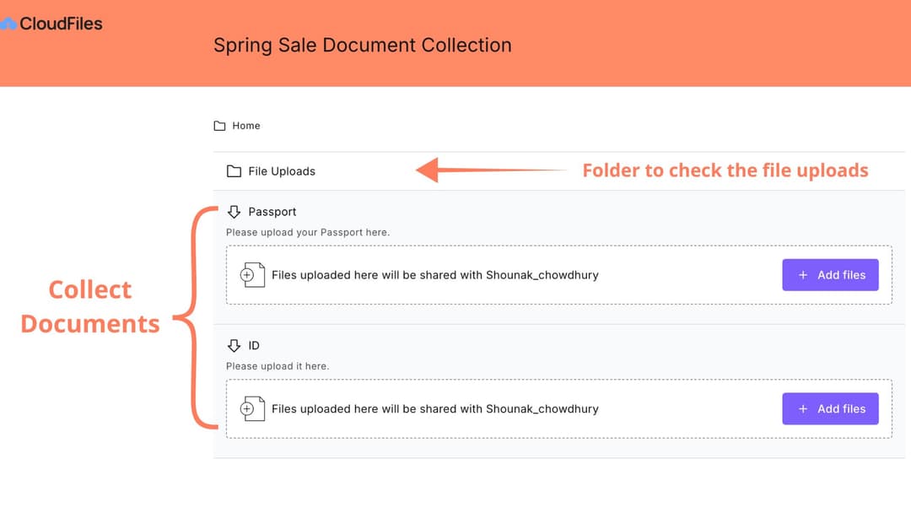Screen dimensions: 911x513
Task: Click the download arrow icon beside ID
Action: coord(234,346)
